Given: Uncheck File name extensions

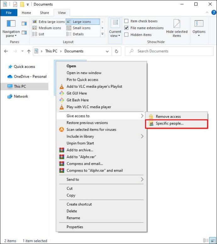Looking at the screenshot, I should [126, 28].
